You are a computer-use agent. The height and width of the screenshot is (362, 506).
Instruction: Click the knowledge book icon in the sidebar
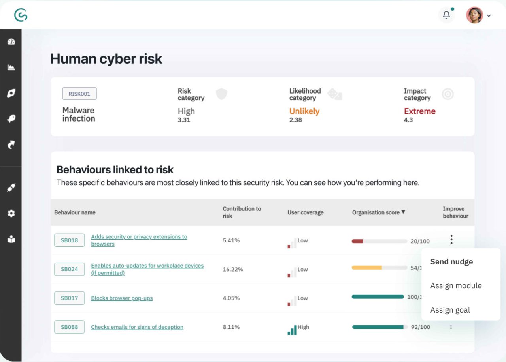click(x=11, y=239)
